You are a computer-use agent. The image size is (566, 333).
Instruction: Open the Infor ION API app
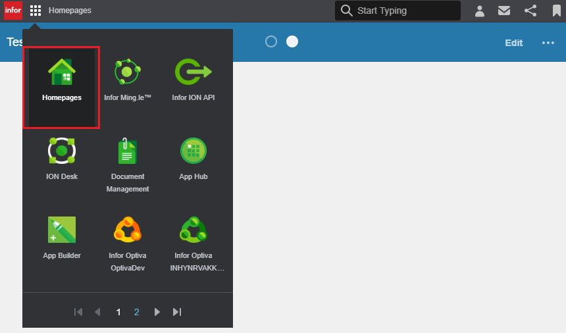pyautogui.click(x=193, y=80)
